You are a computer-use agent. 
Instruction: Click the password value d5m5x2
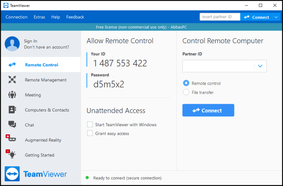[109, 84]
